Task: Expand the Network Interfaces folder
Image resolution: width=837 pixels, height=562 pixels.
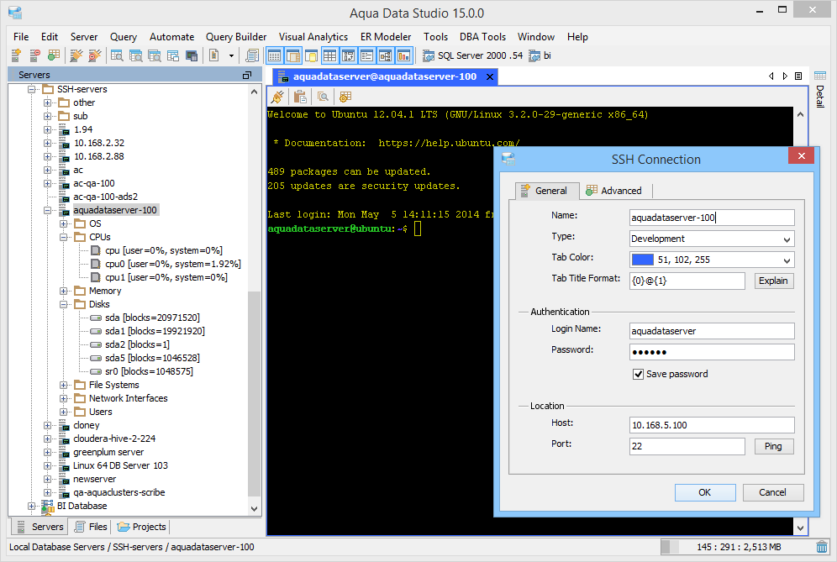Action: click(63, 398)
